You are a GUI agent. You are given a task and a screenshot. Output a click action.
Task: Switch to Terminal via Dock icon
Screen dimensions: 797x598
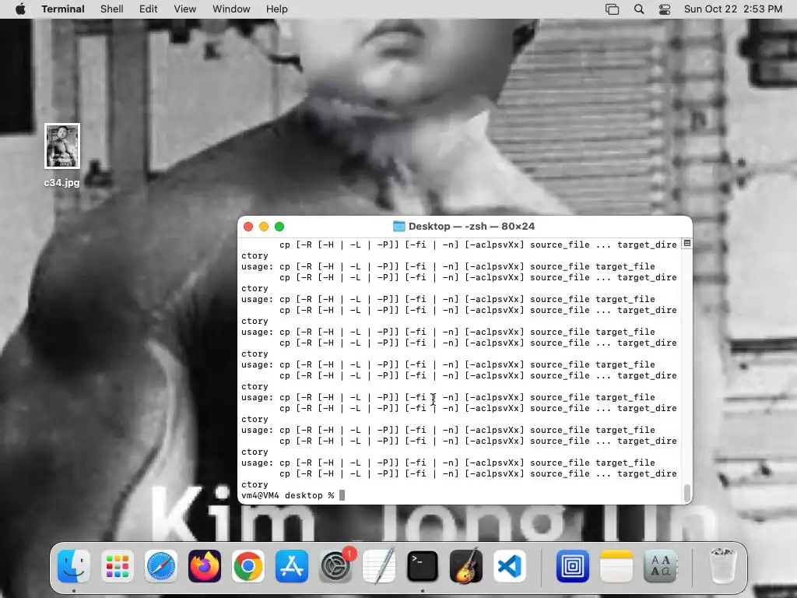click(x=423, y=566)
